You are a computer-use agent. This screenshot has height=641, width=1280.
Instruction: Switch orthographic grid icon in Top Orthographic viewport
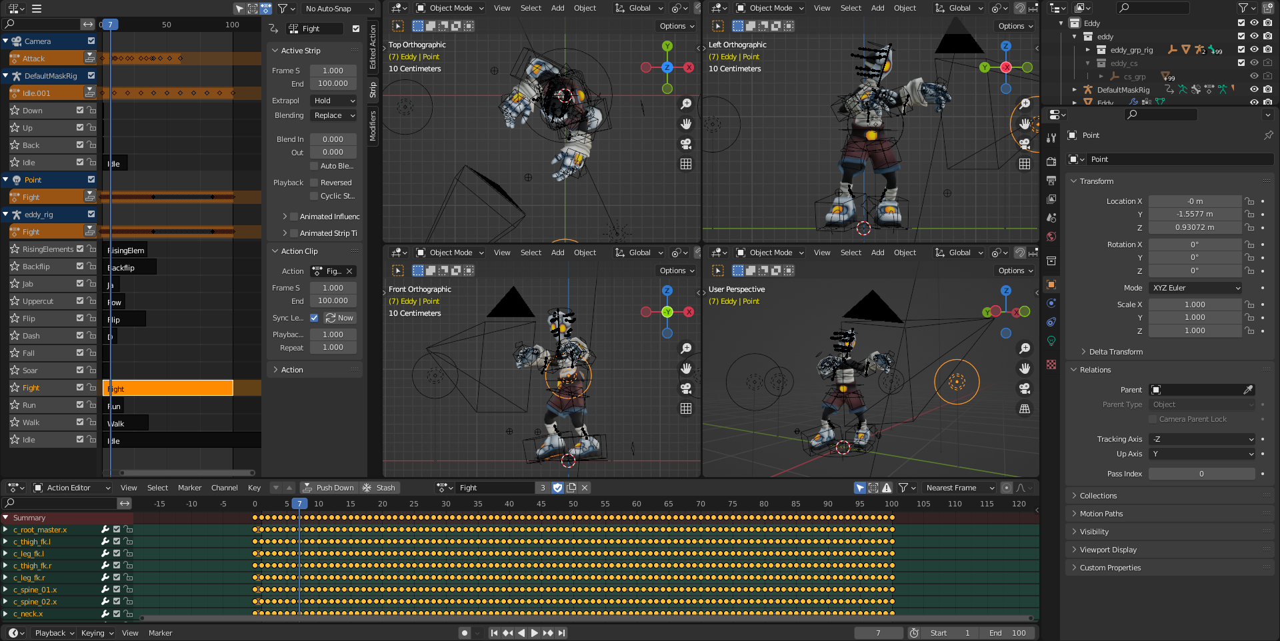coord(686,164)
